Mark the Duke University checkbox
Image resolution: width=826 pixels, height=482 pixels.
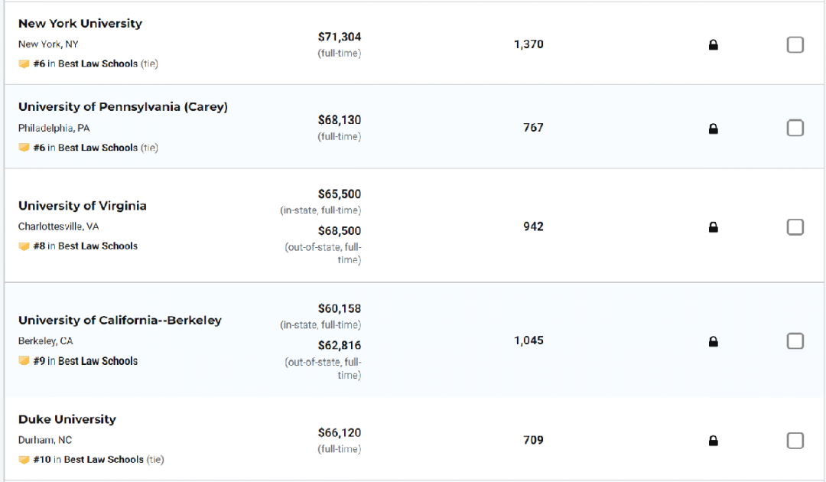pyautogui.click(x=795, y=441)
